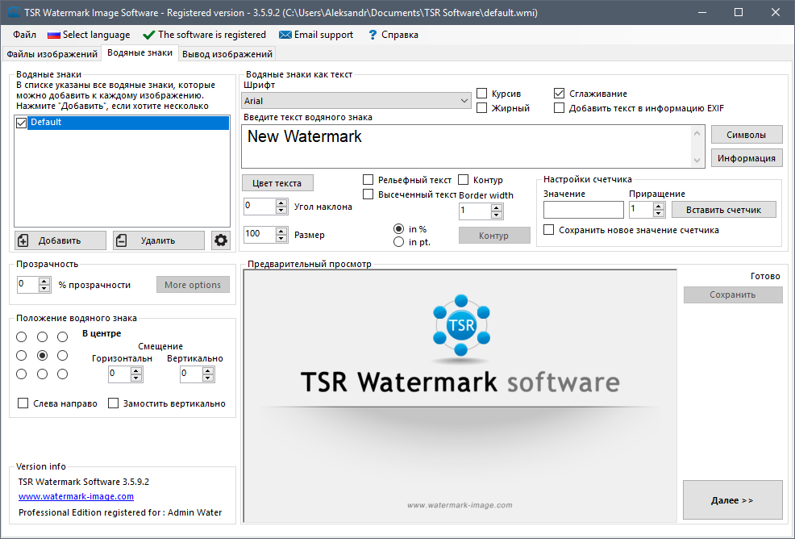795x539 pixels.
Task: Select top-left watermark position radio
Action: (x=21, y=337)
